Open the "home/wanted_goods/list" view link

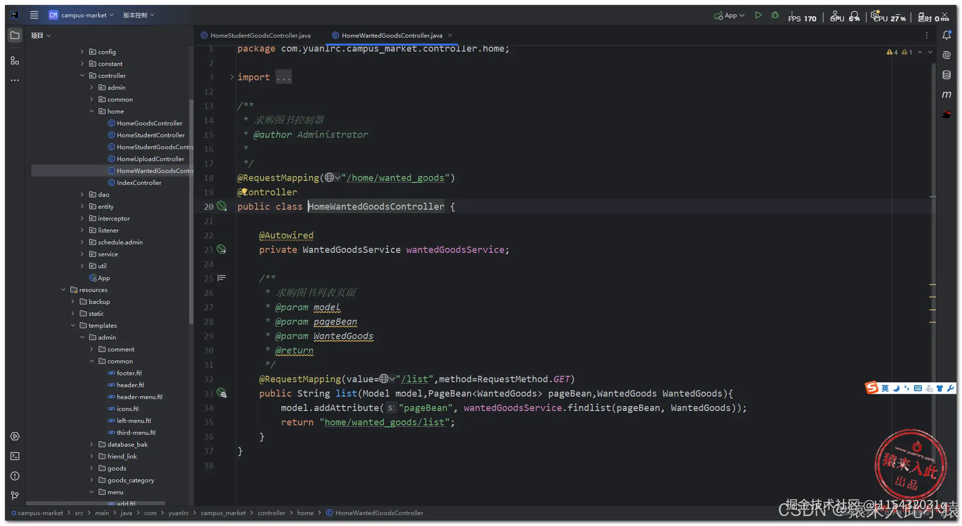(385, 422)
